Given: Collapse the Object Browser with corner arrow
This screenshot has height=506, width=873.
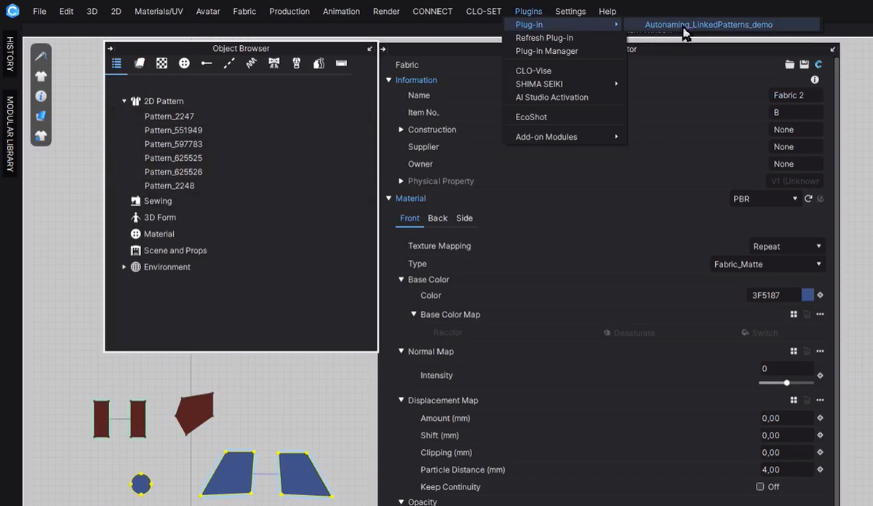Looking at the screenshot, I should [370, 49].
